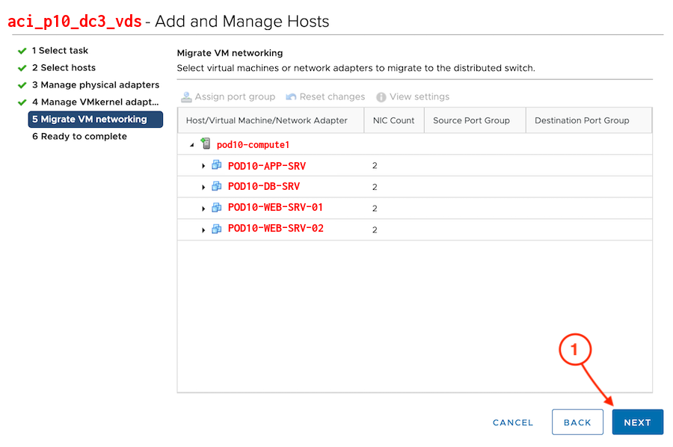Cancel the Add and Manage Hosts wizard
The image size is (673, 447).
[x=513, y=422]
